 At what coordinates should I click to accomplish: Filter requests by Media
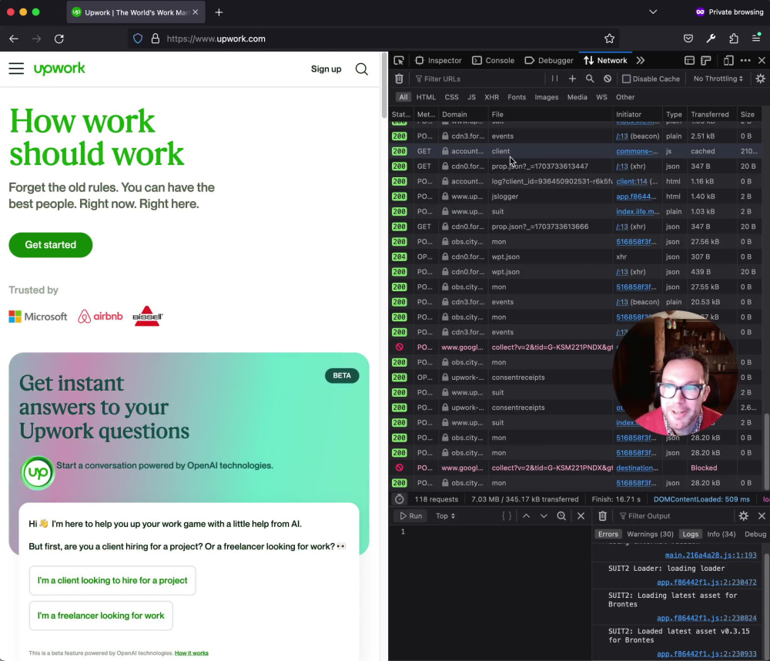[577, 97]
